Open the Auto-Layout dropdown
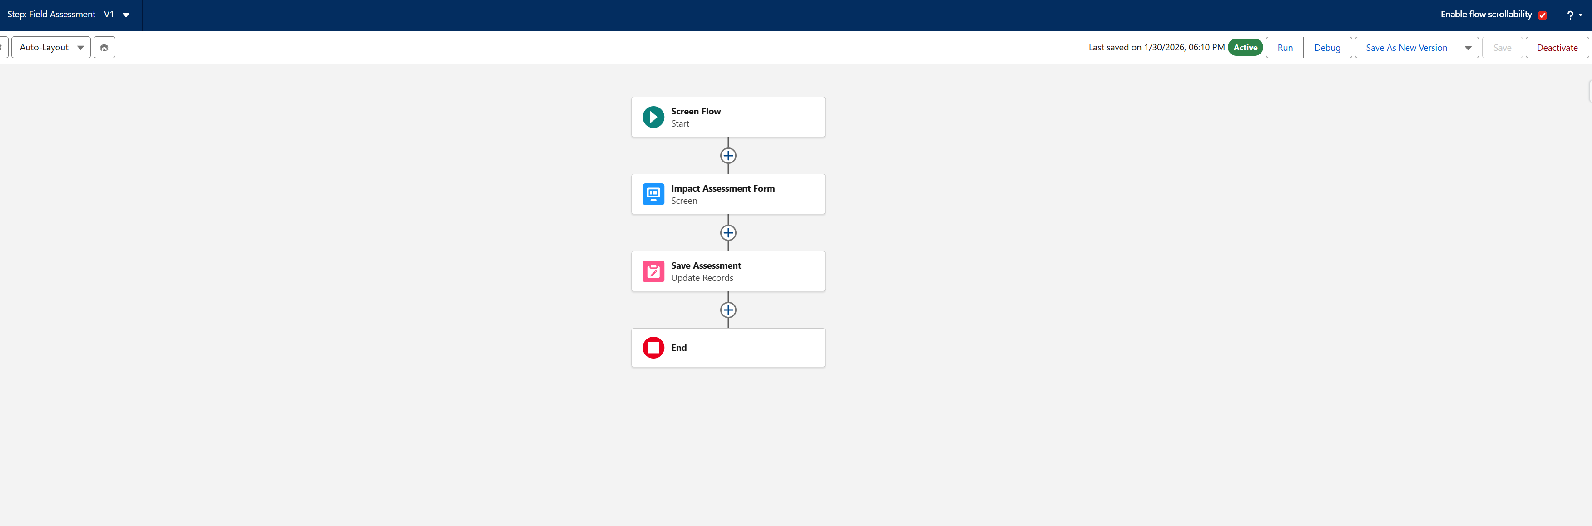The height and width of the screenshot is (526, 1592). [x=51, y=48]
